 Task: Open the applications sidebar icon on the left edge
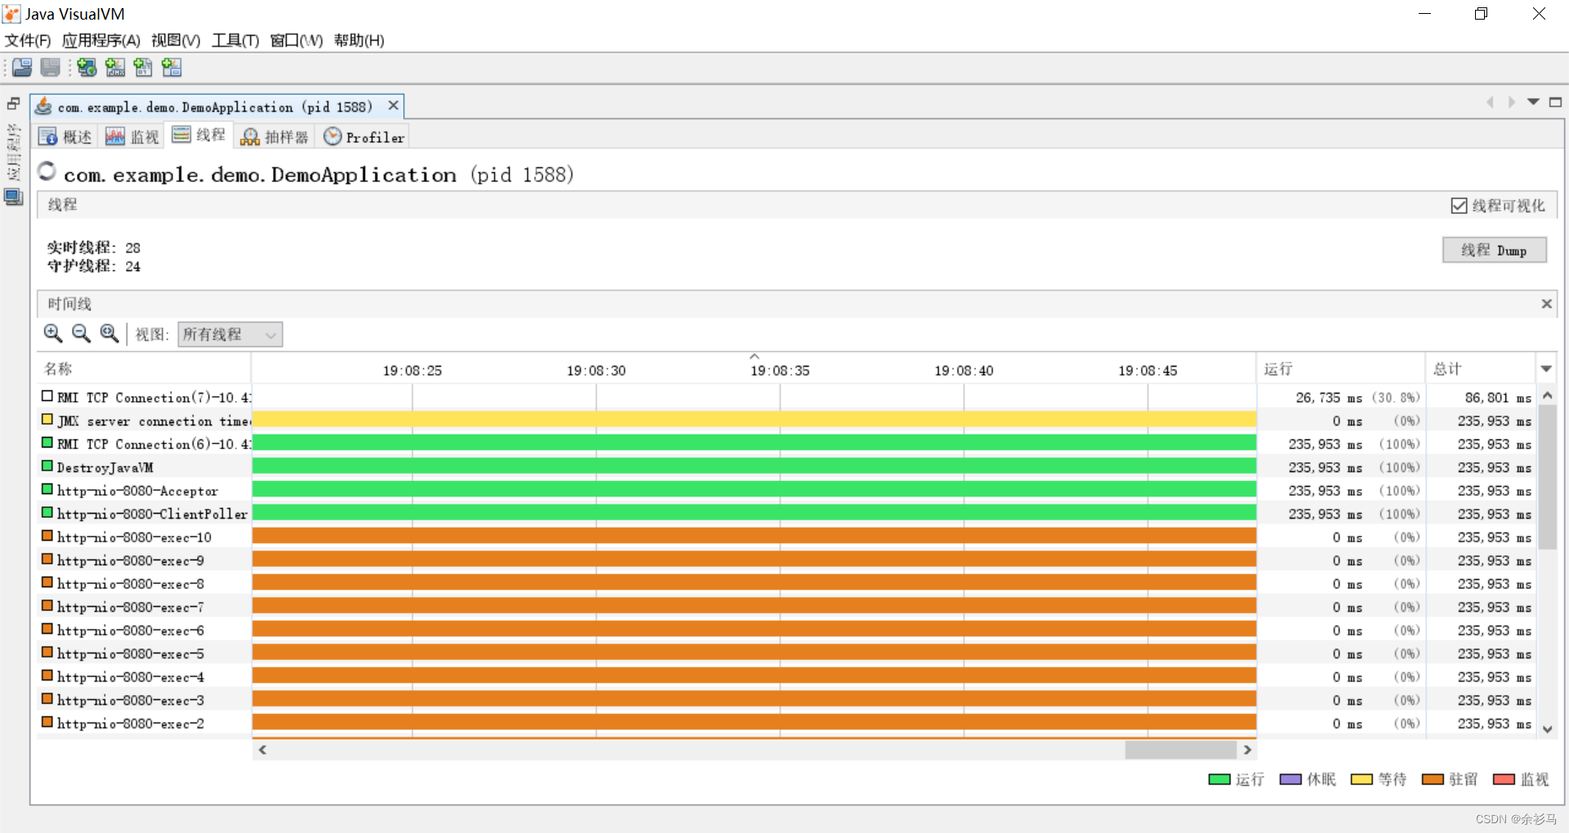(x=13, y=197)
